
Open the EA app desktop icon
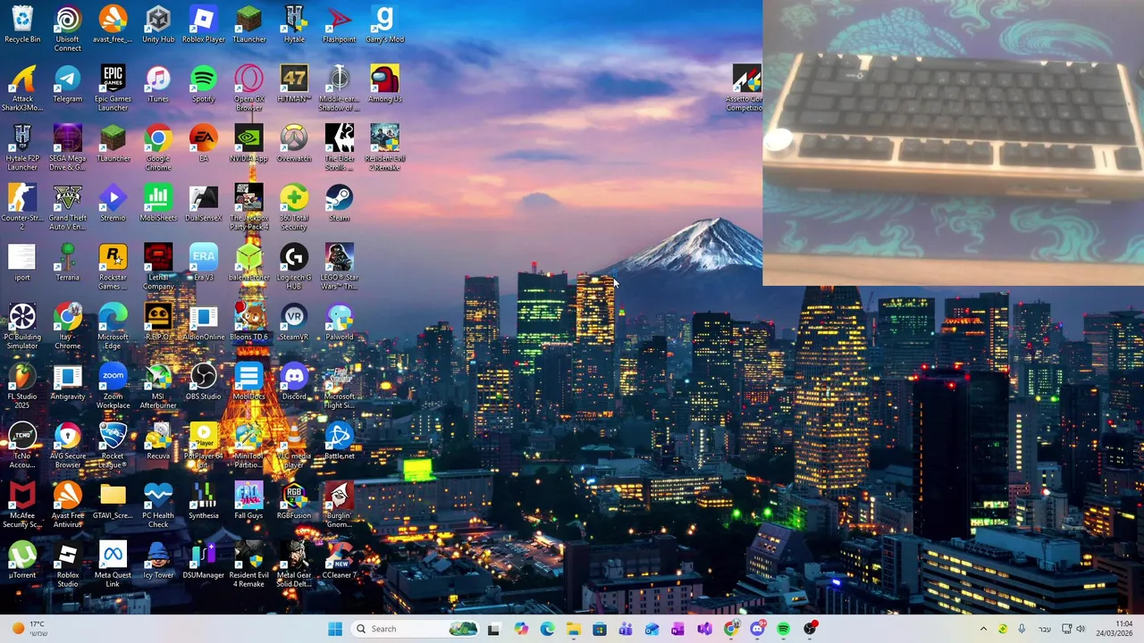coord(204,144)
